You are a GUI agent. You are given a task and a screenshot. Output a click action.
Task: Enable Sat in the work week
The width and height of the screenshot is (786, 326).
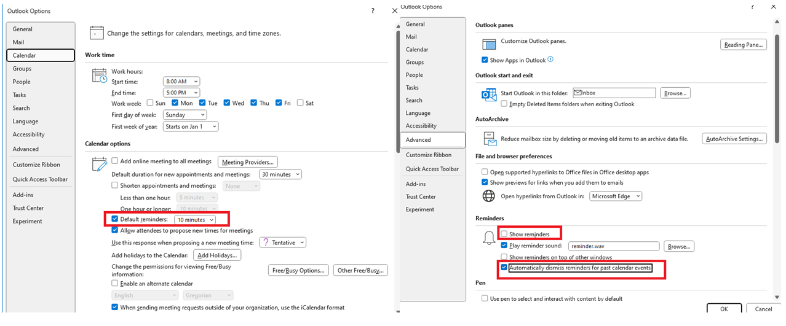(300, 103)
